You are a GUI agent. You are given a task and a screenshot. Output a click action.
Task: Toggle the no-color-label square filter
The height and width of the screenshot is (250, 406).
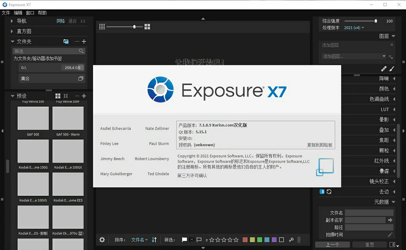tap(281, 240)
